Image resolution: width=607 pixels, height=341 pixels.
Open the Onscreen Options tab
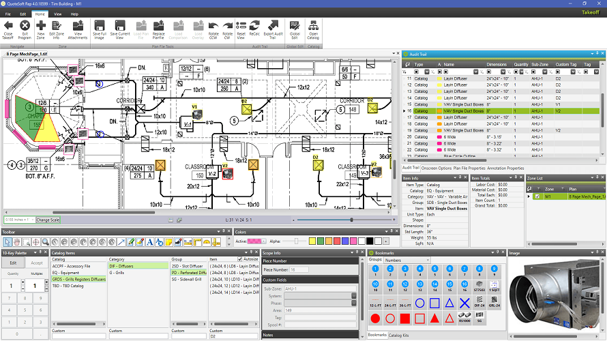[x=436, y=168]
